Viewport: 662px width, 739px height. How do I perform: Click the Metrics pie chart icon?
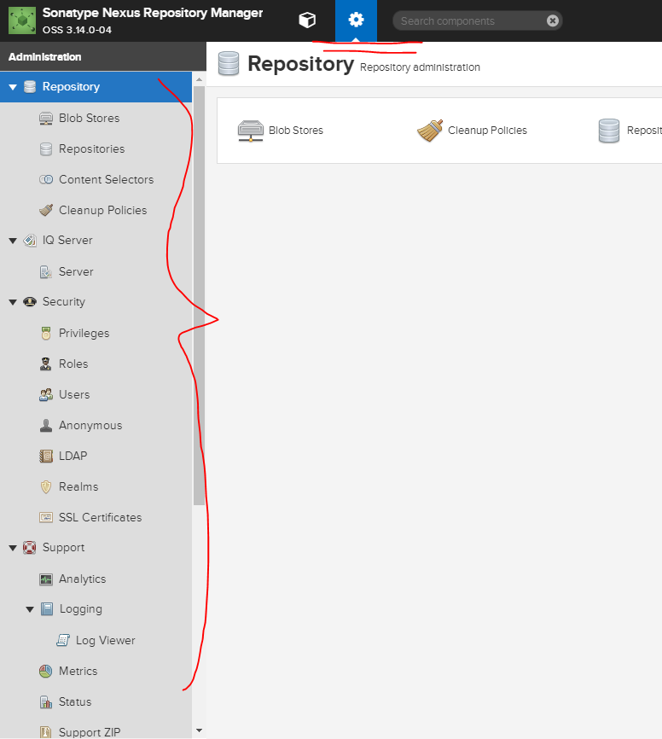[x=46, y=671]
